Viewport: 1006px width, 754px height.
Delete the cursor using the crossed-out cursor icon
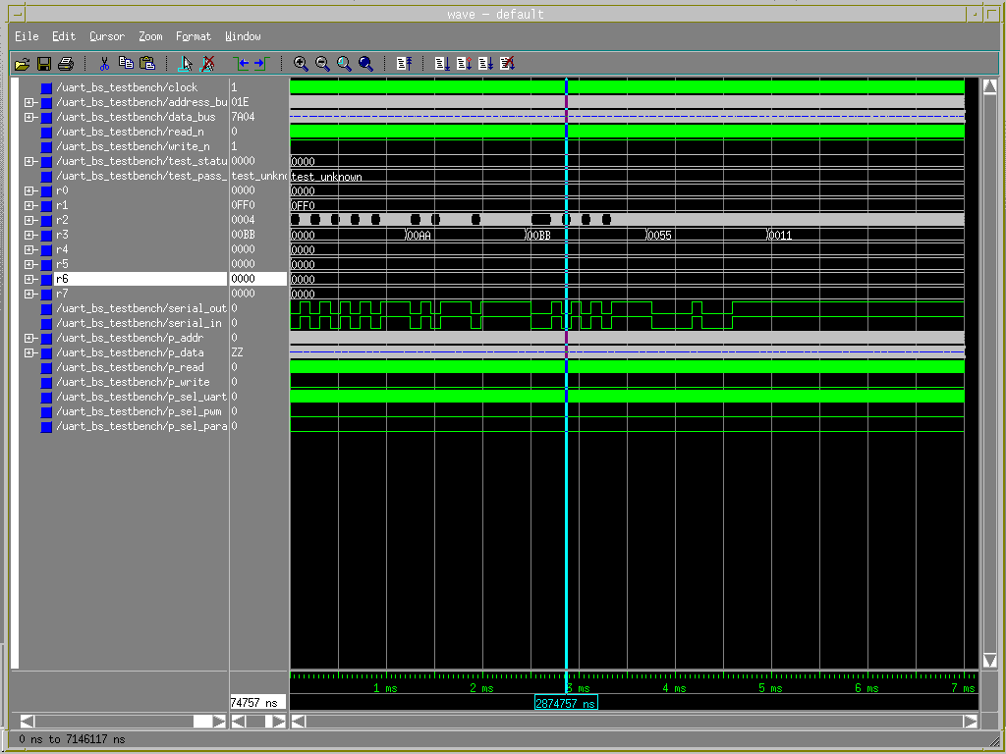pos(207,64)
